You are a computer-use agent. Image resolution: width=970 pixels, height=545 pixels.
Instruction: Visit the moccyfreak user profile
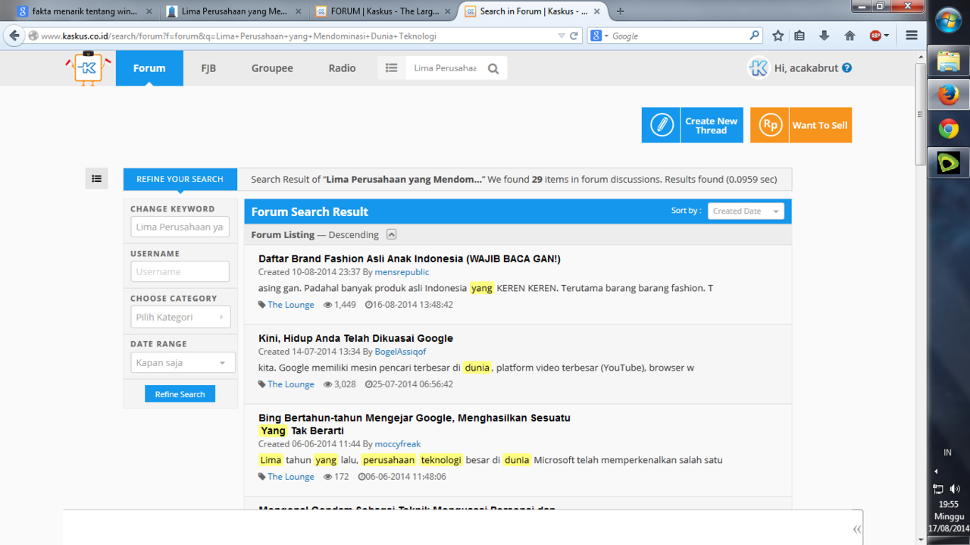397,444
